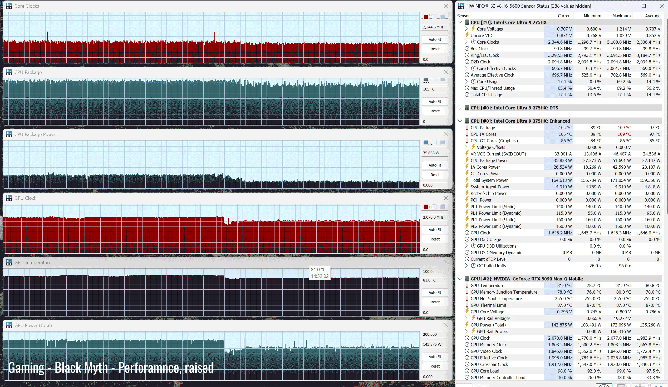
Task: Expand the GPU D3D Utilizations row
Action: coord(466,246)
